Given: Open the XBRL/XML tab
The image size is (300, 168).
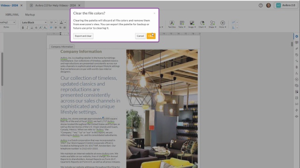Looking at the screenshot, I should pyautogui.click(x=12, y=14).
